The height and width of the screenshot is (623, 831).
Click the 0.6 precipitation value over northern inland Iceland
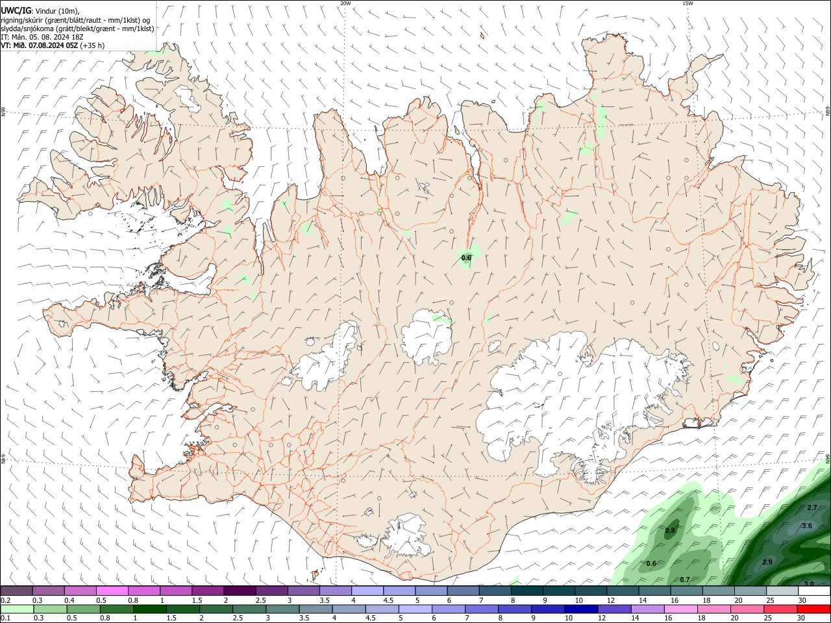click(x=466, y=258)
